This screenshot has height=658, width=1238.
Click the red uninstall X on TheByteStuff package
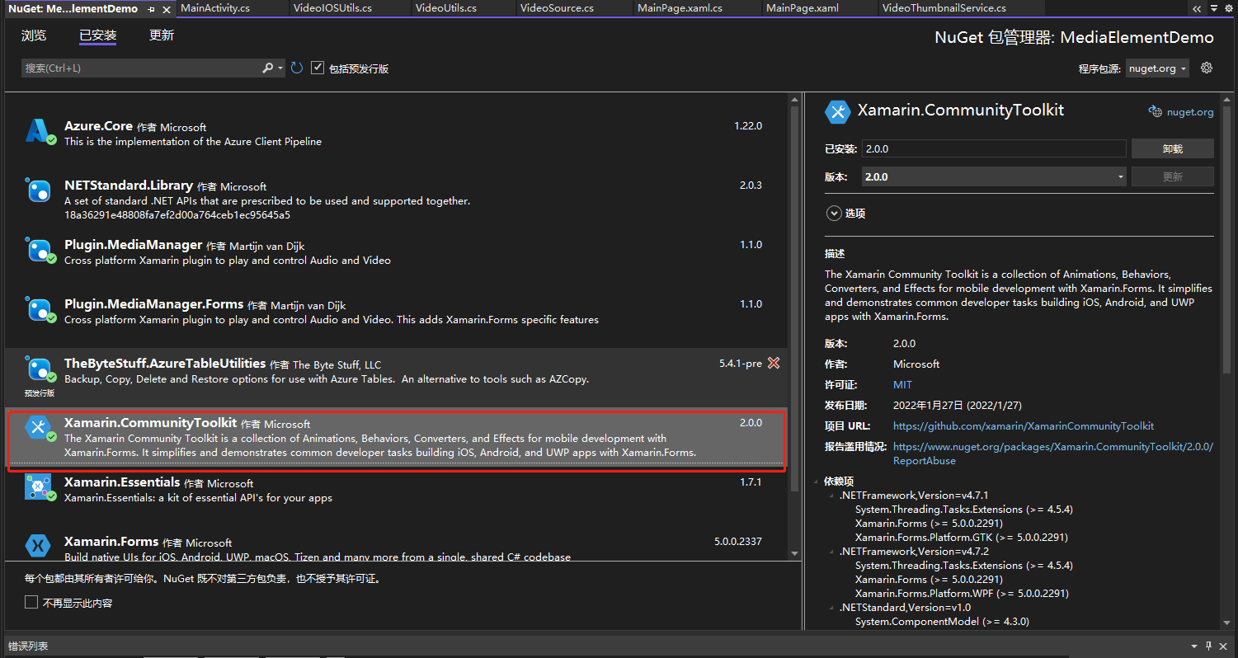774,363
